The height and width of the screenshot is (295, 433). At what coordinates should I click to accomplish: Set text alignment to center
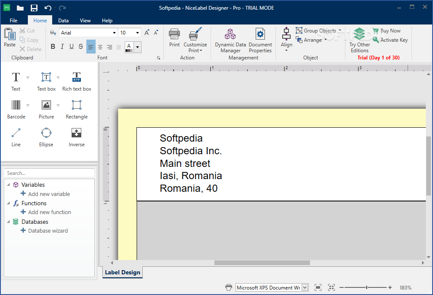100,47
